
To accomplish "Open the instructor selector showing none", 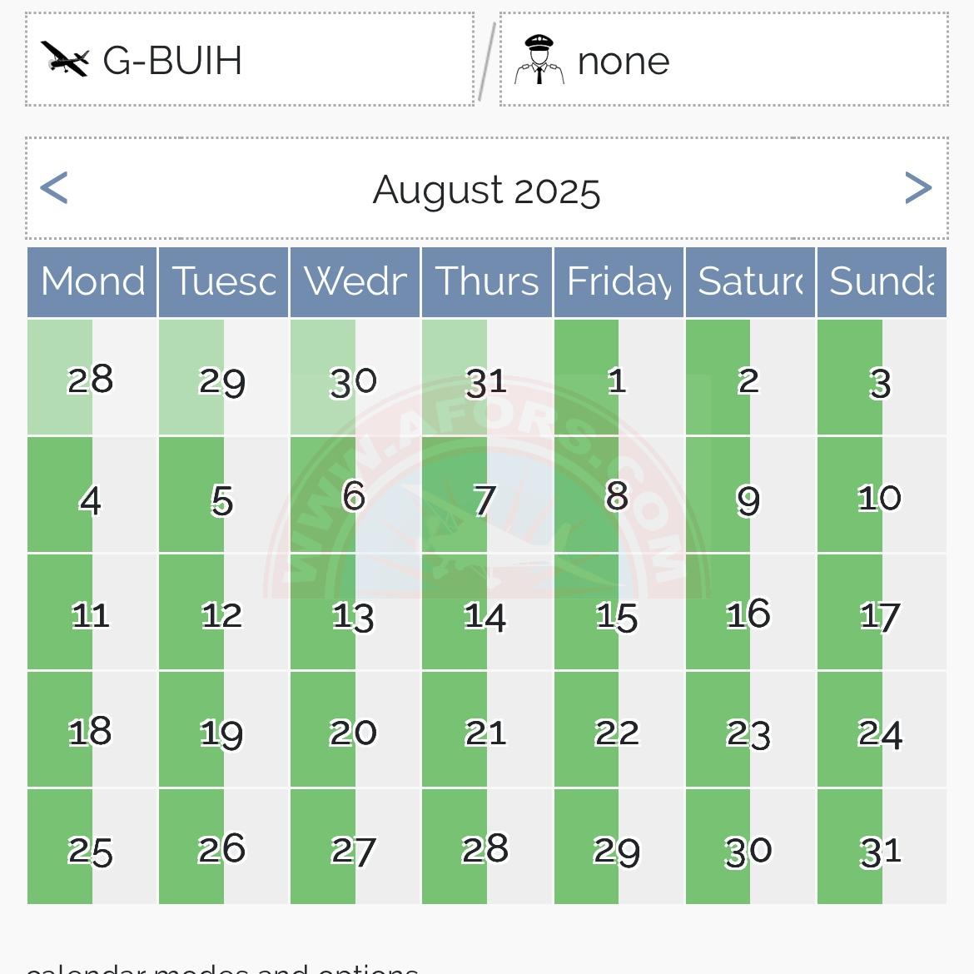I will [723, 60].
